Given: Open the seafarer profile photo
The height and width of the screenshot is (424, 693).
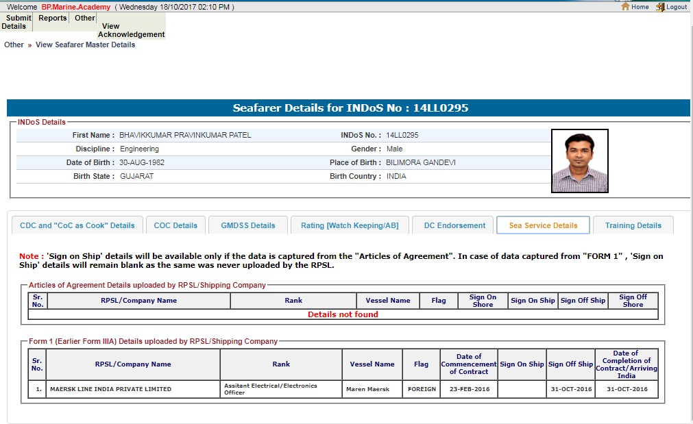Looking at the screenshot, I should [x=579, y=161].
